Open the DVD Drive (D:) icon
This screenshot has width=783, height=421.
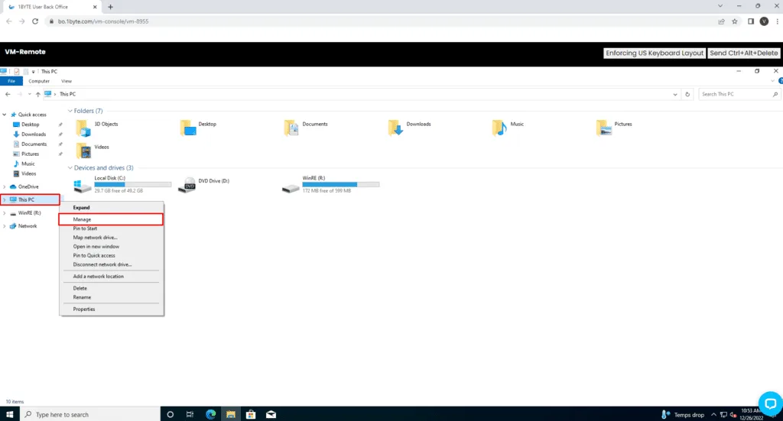pos(187,185)
